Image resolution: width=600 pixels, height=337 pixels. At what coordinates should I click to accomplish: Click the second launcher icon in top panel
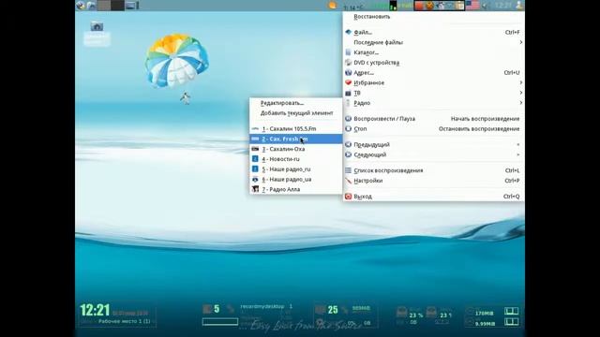tap(91, 6)
